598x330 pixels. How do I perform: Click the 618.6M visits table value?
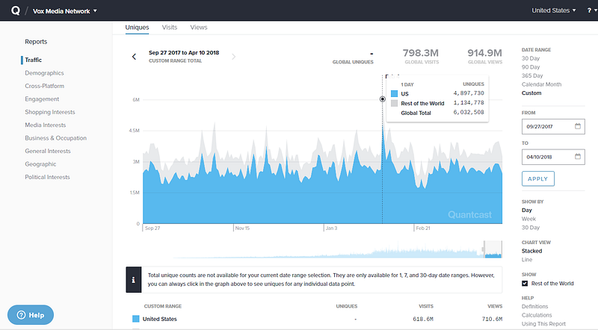tap(423, 319)
